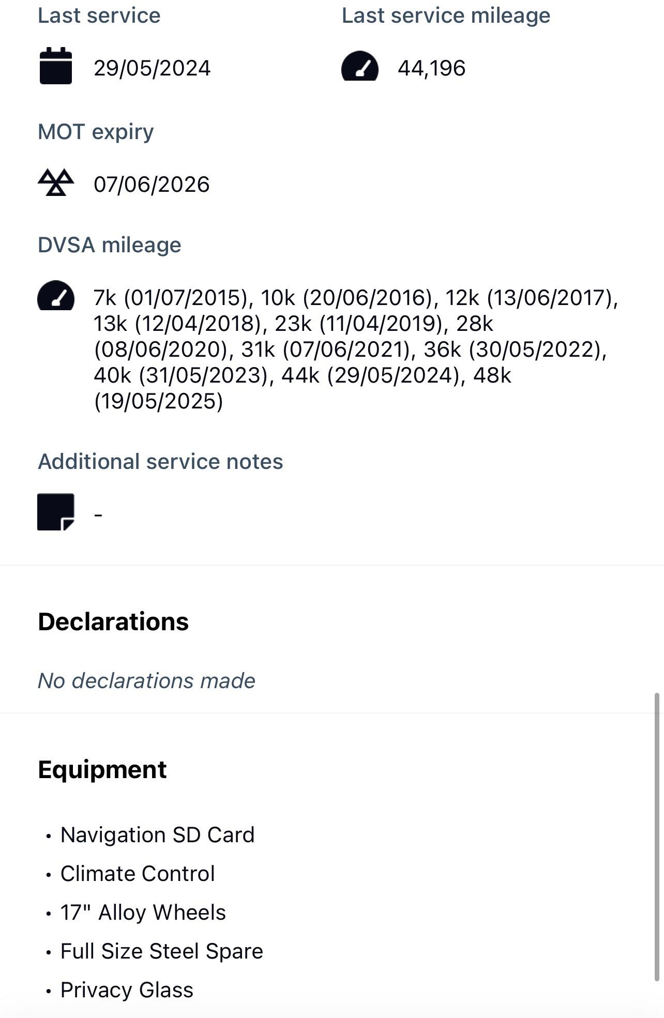Click the calendar icon beside last service date
Screen dimensions: 664x1018
click(56, 66)
